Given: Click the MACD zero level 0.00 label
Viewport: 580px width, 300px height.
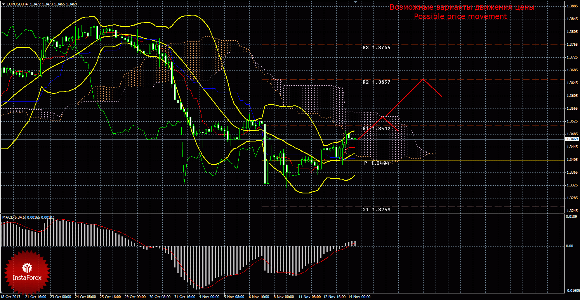Looking at the screenshot, I should coord(571,246).
